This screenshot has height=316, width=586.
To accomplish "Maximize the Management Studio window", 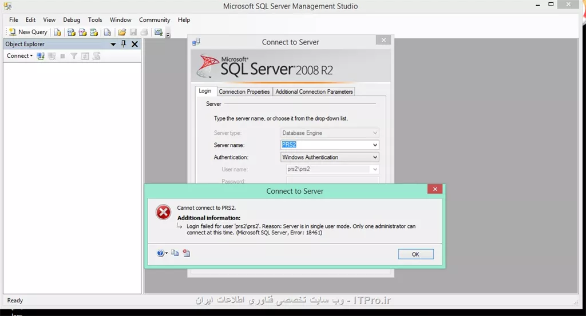I will 551,5.
